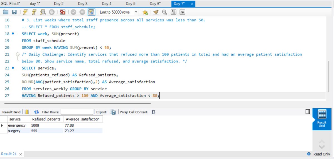Show previous result panel options with up chevron
This screenshot has width=334, height=159.
[x=322, y=141]
